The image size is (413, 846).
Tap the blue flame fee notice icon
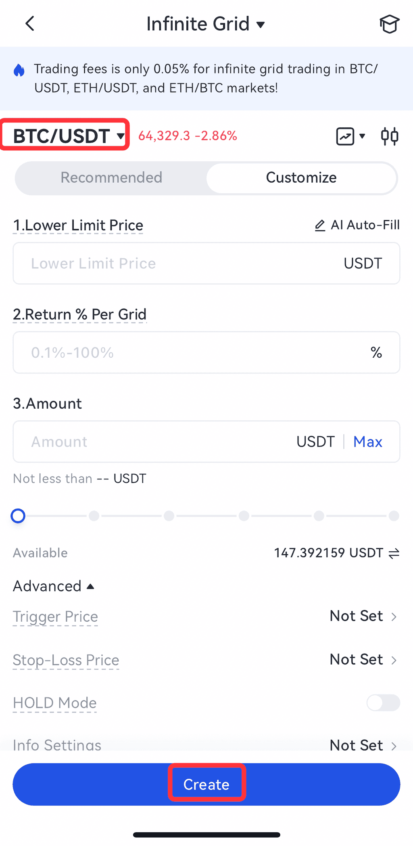click(x=19, y=70)
